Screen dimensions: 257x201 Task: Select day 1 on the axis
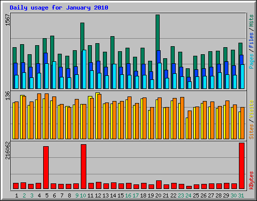point(17,195)
